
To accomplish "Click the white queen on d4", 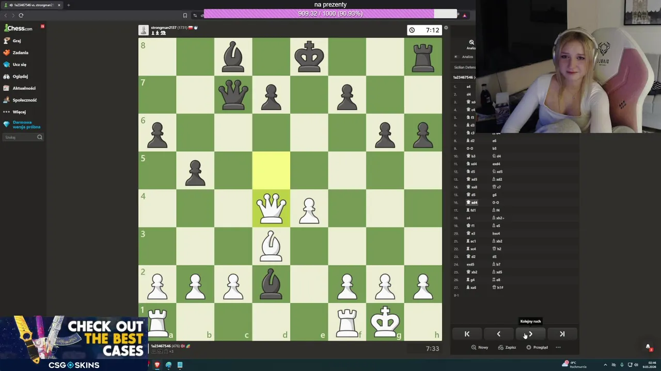I will [271, 208].
